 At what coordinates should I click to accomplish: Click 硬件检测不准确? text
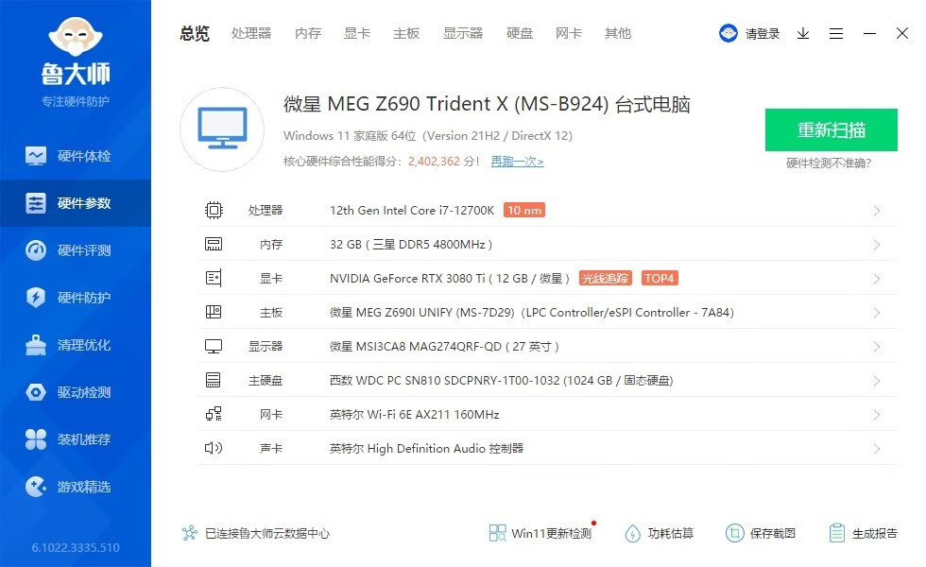(829, 163)
